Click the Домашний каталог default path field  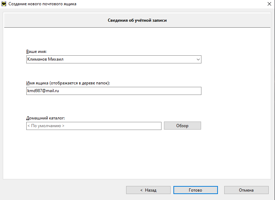tap(94, 126)
